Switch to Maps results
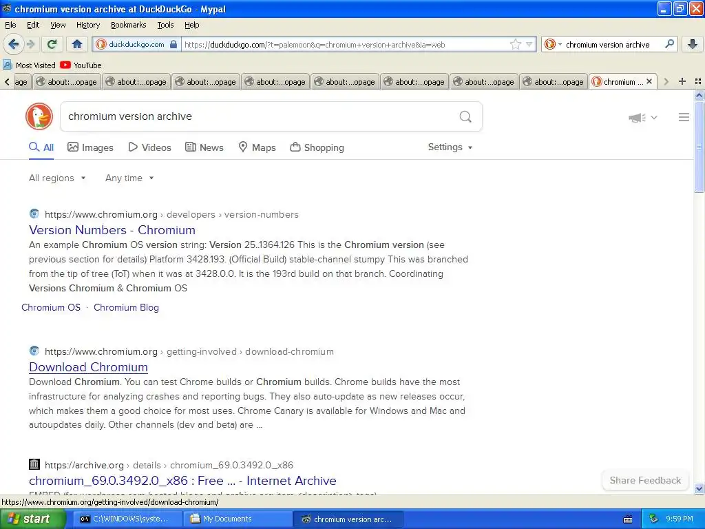 (257, 147)
